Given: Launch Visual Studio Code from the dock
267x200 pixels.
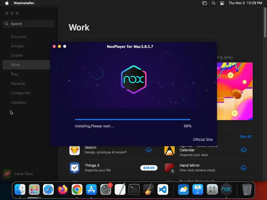Looking at the screenshot, I should (163, 189).
